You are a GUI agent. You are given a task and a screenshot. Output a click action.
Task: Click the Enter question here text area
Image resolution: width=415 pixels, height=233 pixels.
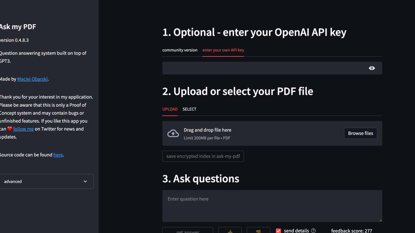click(272, 206)
